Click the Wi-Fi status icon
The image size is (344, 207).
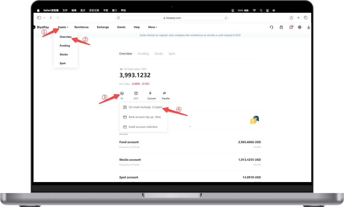point(254,10)
